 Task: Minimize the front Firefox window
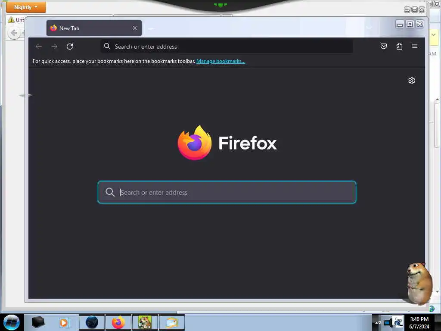tap(400, 25)
